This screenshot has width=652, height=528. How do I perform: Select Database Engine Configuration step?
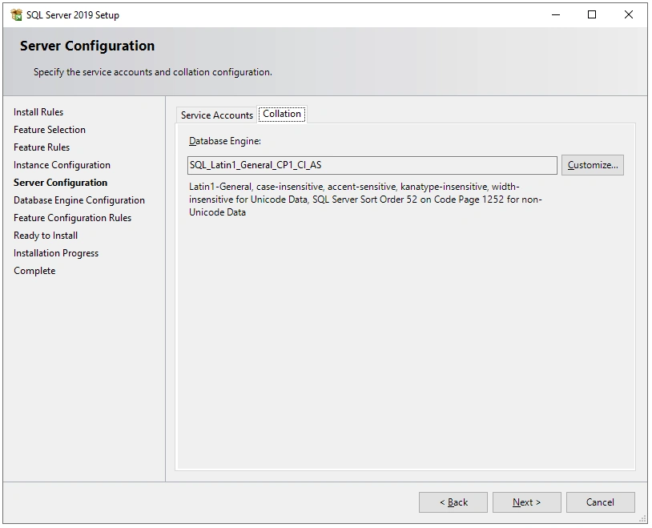coord(79,200)
